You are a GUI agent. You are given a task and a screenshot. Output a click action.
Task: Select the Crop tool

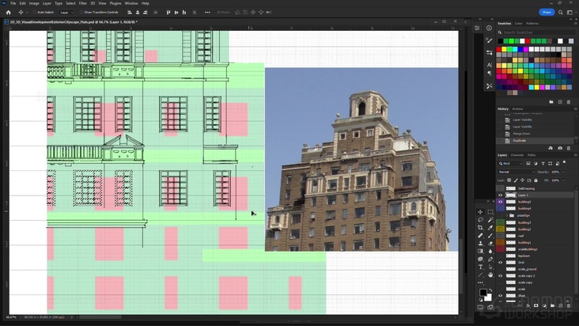click(x=480, y=228)
